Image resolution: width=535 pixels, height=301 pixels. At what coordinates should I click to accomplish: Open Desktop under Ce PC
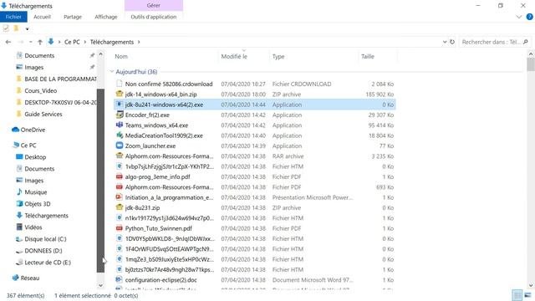[x=35, y=157]
